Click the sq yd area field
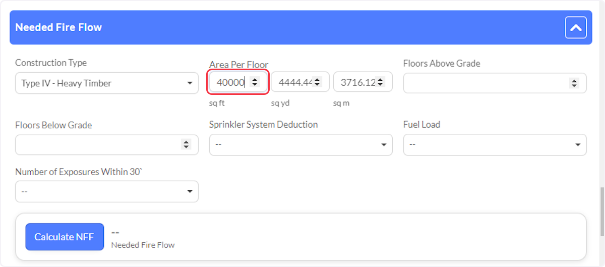This screenshot has width=605, height=267. [x=300, y=82]
